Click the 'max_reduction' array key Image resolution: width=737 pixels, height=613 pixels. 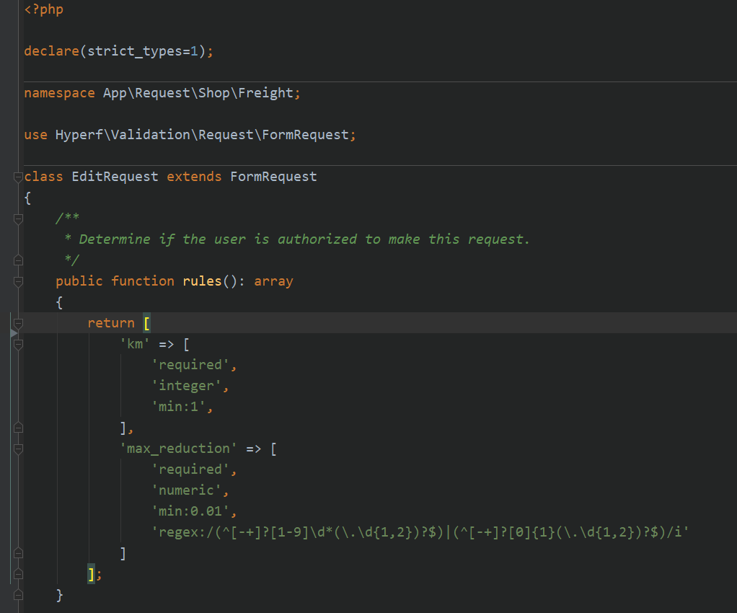178,449
